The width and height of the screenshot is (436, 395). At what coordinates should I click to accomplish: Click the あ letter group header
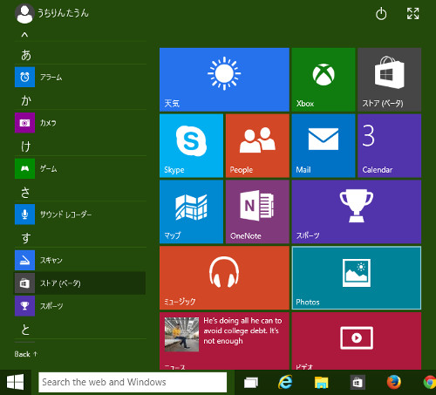(x=26, y=55)
